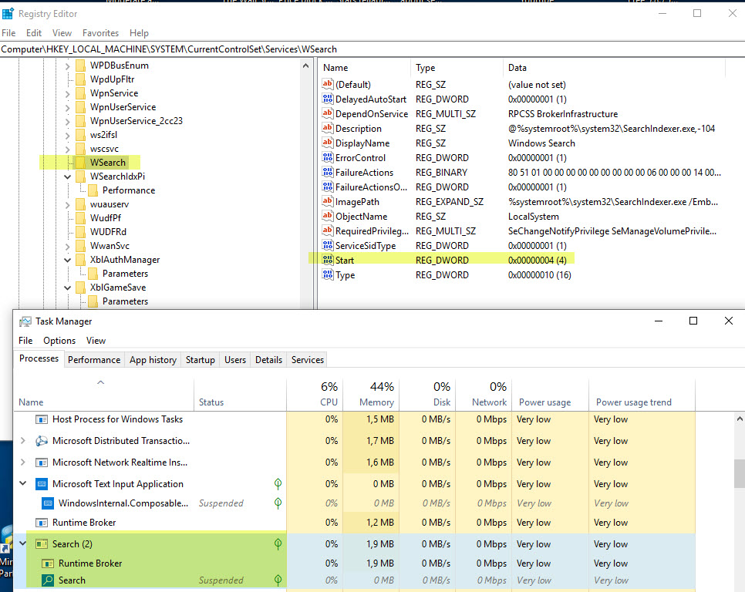The height and width of the screenshot is (592, 745).
Task: Open the Edit menu in Registry Editor
Action: pyautogui.click(x=34, y=33)
